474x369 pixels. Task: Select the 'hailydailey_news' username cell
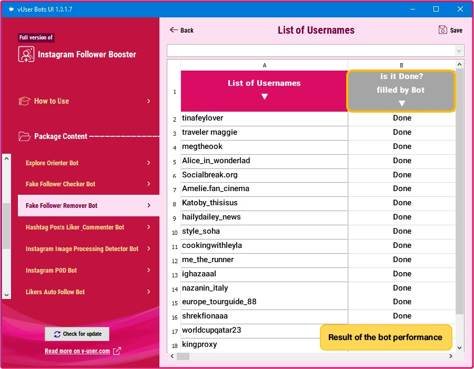264,217
